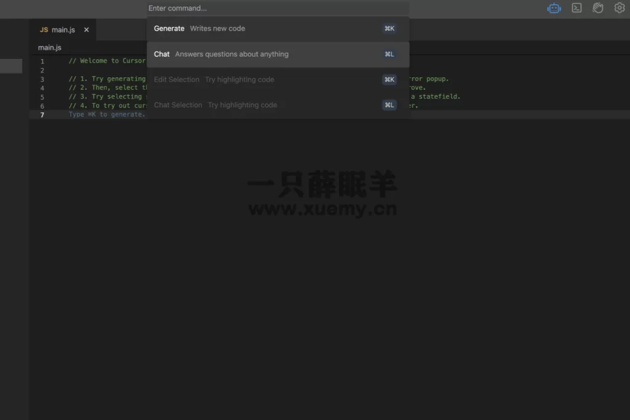The image size is (630, 420).
Task: Click the JS file type icon on tab
Action: pyautogui.click(x=44, y=29)
